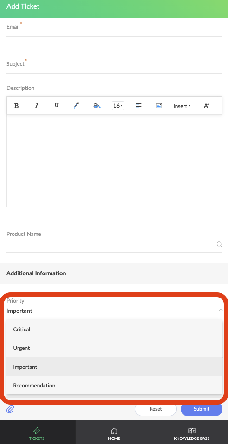
Task: Choose Urgent priority option
Action: (x=114, y=348)
